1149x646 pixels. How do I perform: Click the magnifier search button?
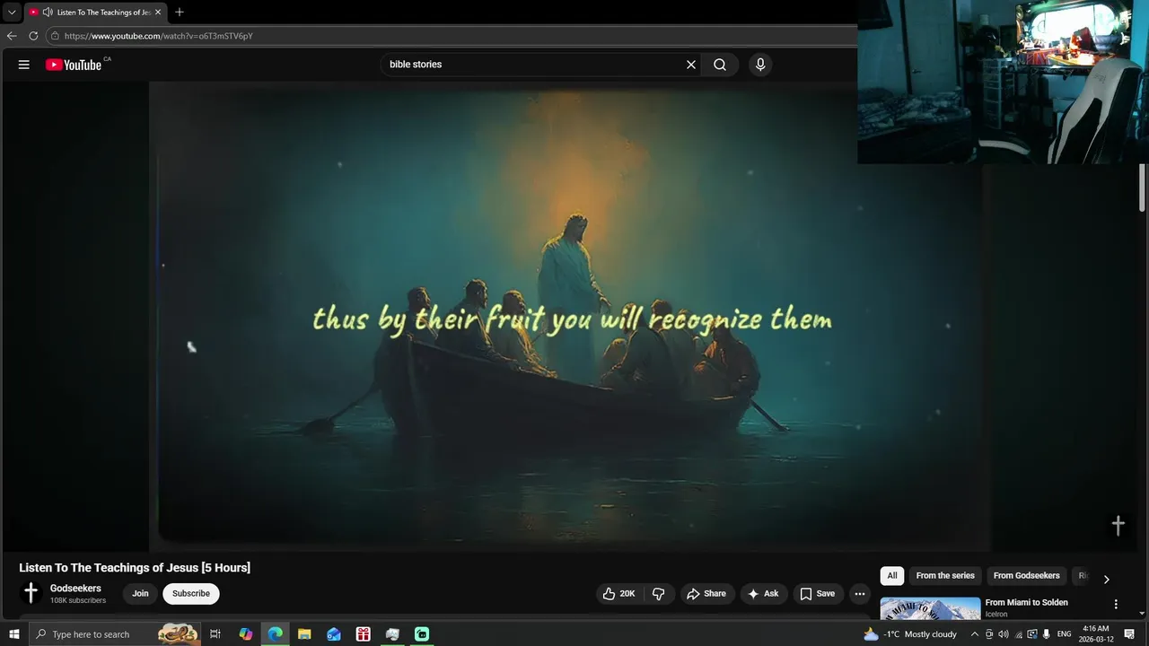pos(720,65)
